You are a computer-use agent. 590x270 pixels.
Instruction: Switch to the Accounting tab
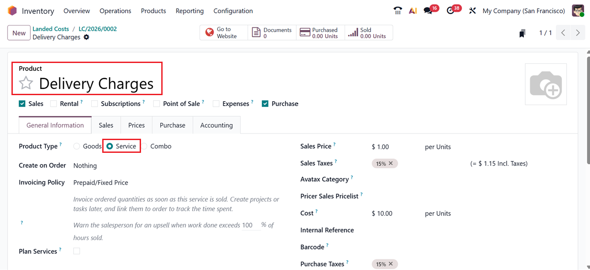tap(216, 125)
